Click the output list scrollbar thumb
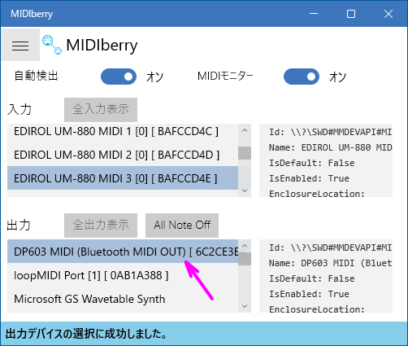Viewport: 408px width, 346px height. (245, 259)
